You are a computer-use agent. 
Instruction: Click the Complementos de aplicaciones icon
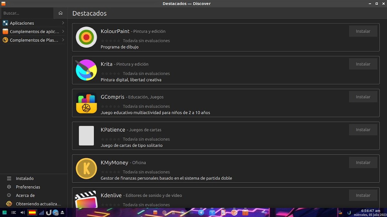click(x=5, y=32)
